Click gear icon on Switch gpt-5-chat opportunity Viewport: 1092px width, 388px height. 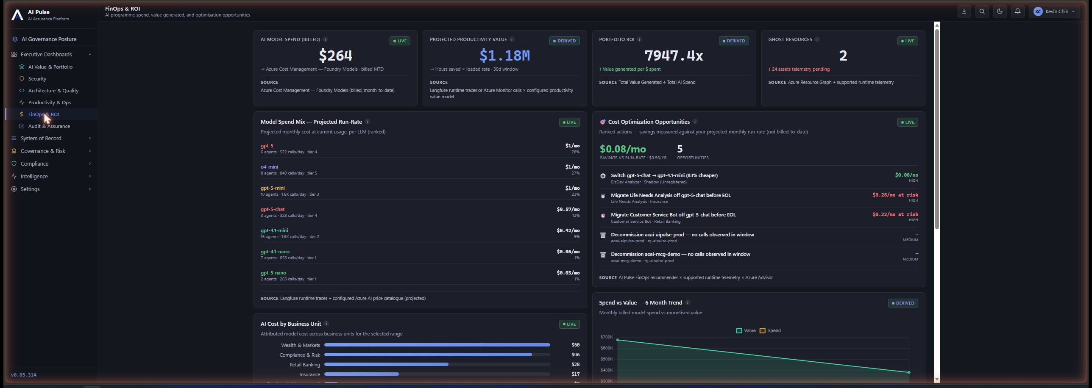tap(603, 176)
